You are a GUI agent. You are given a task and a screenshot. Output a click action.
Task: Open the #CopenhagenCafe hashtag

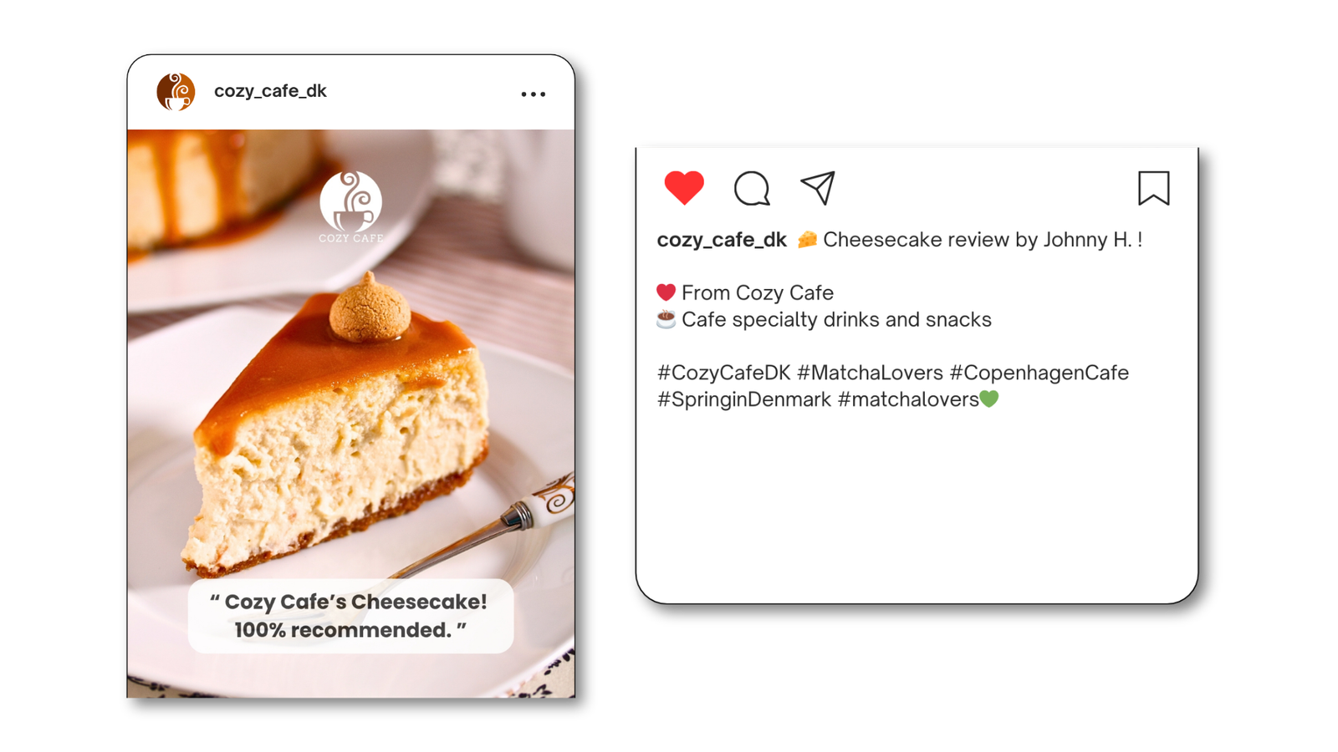point(1039,373)
